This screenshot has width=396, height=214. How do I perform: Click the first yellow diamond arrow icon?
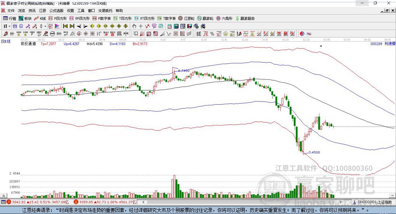pyautogui.click(x=92, y=26)
